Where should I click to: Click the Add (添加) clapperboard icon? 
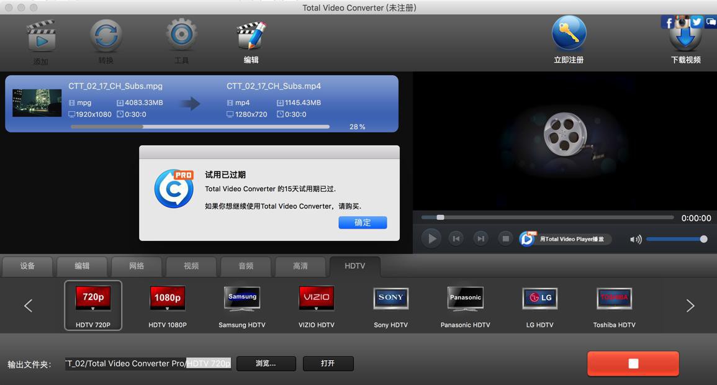tap(41, 35)
